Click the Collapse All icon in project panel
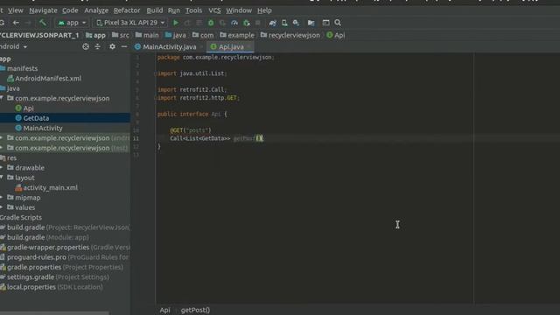This screenshot has width=560, height=315. click(x=97, y=46)
